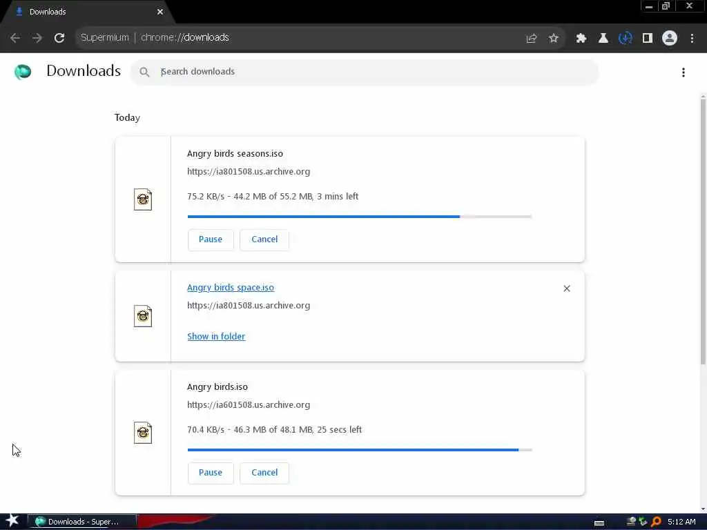Click the Angry birds seasons.iso file name
The height and width of the screenshot is (530, 707).
pos(235,153)
